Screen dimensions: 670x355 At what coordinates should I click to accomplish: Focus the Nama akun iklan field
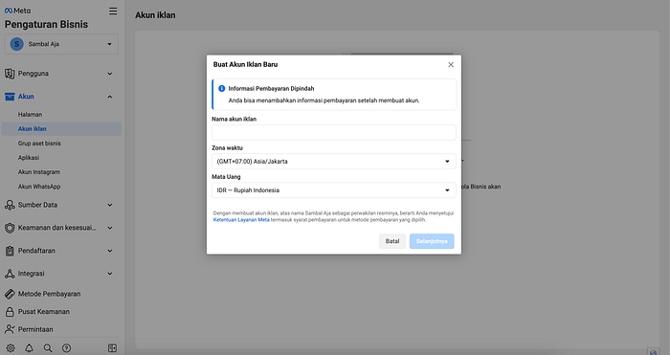[334, 132]
